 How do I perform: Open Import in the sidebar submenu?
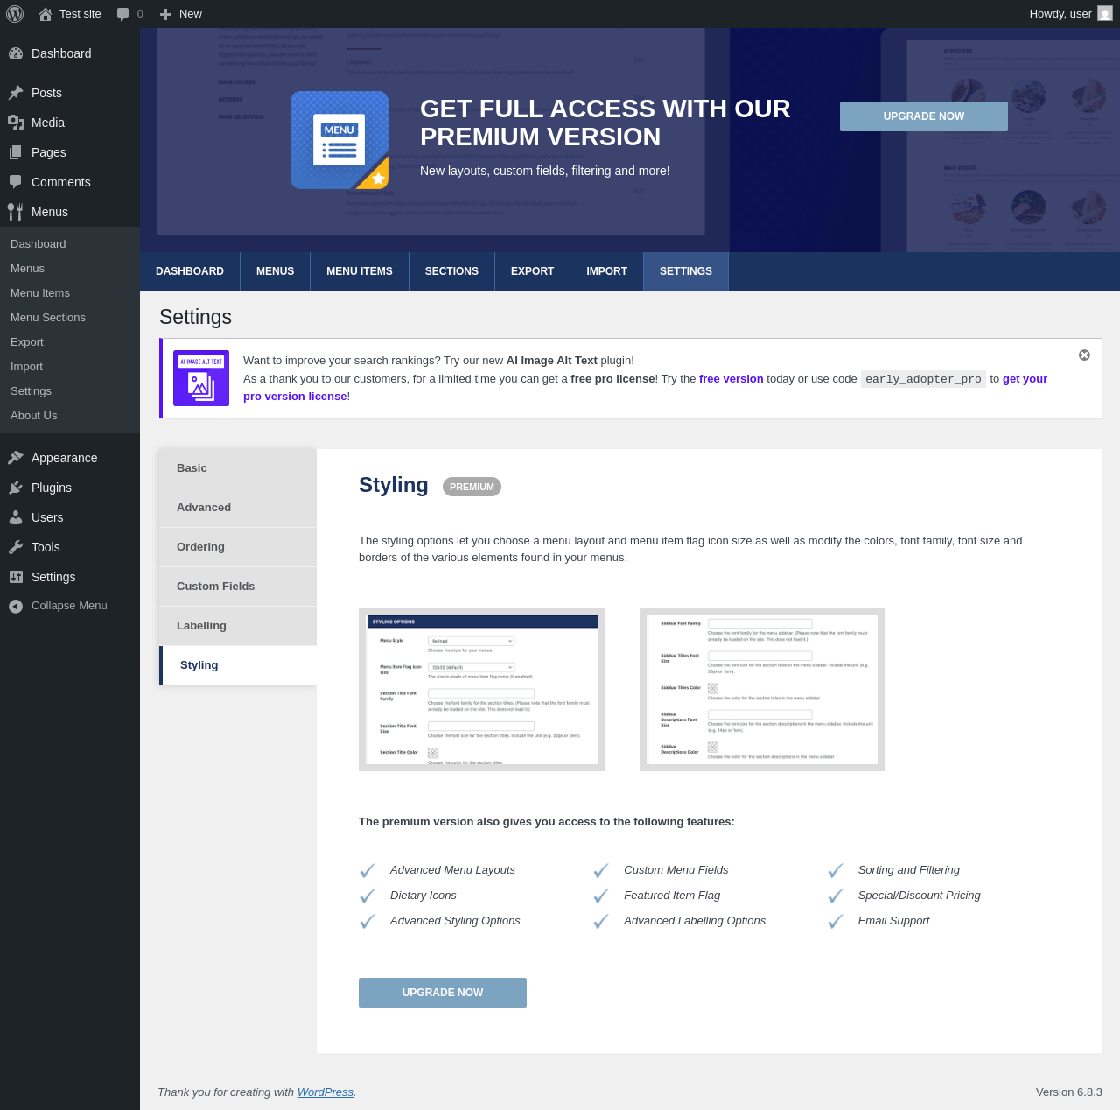(x=70, y=367)
